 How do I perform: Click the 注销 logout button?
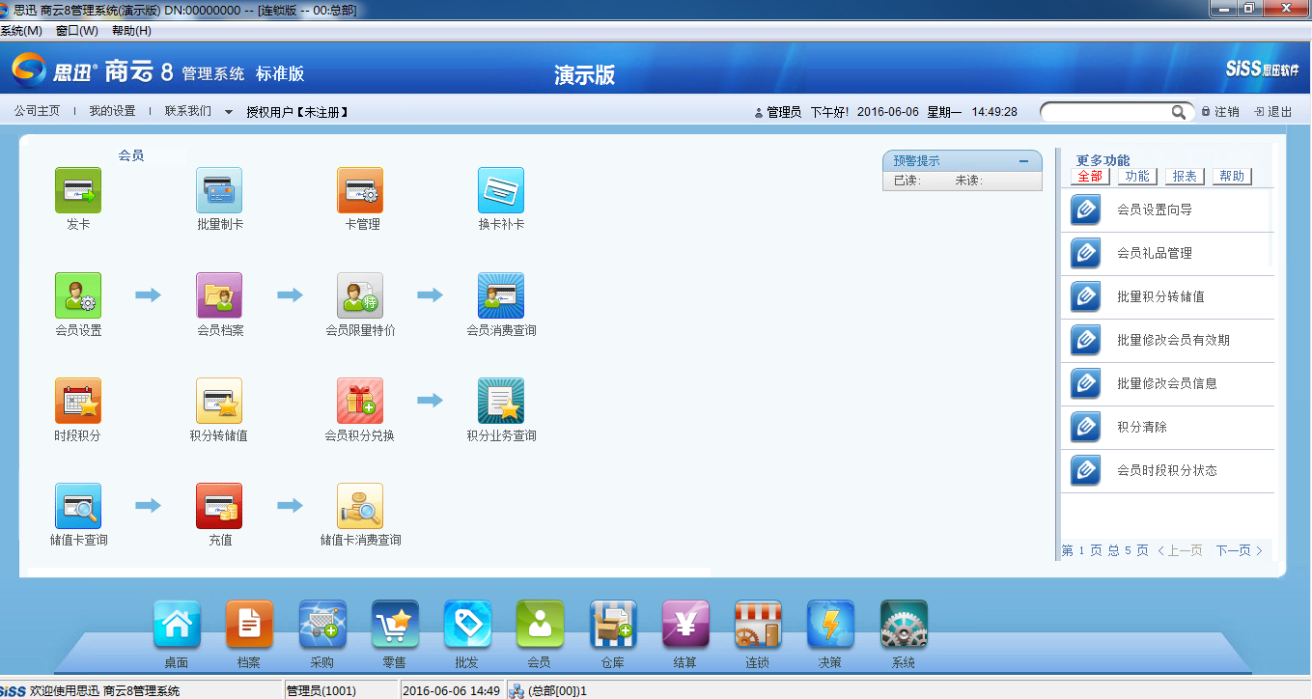coord(1220,112)
